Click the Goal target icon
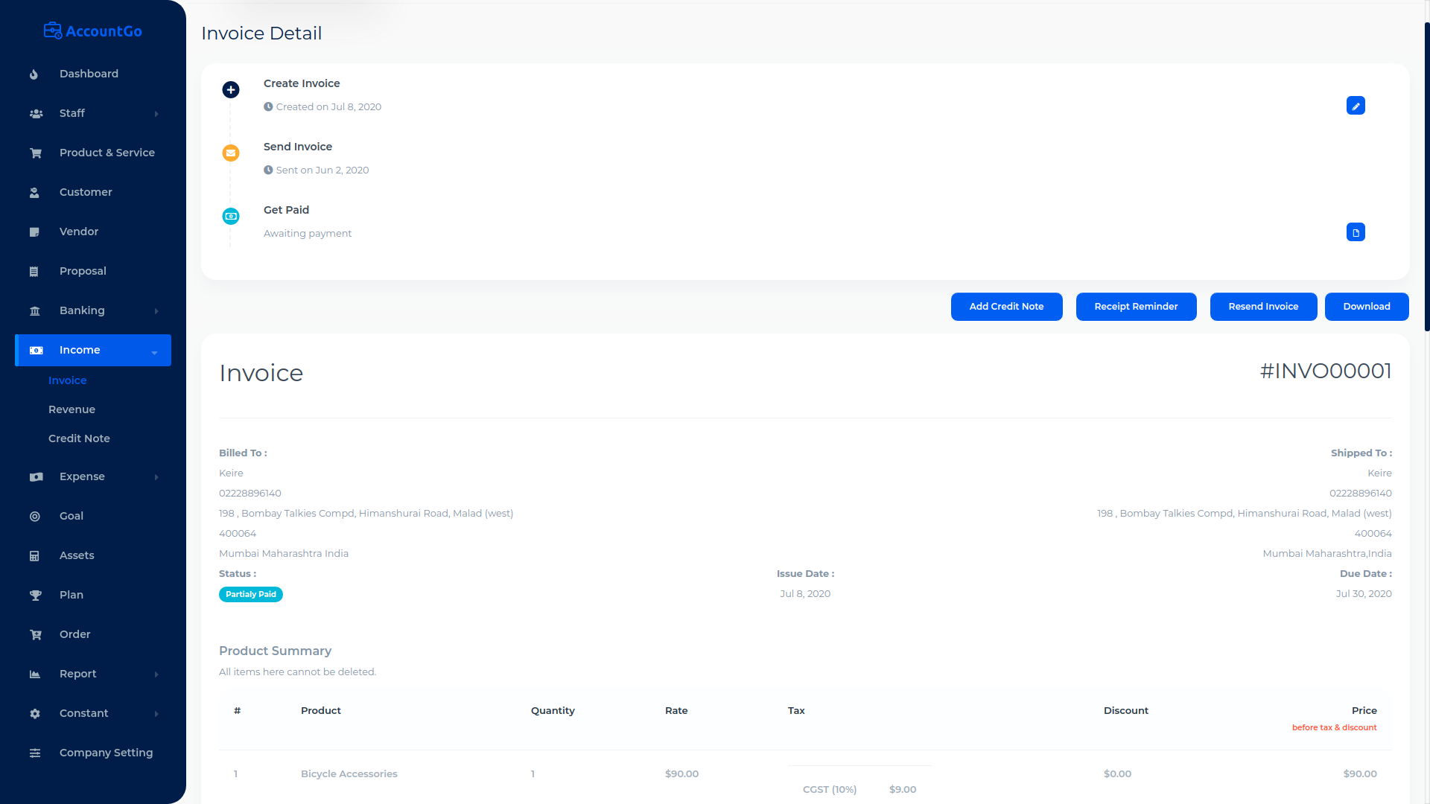Image resolution: width=1430 pixels, height=804 pixels. 35,517
